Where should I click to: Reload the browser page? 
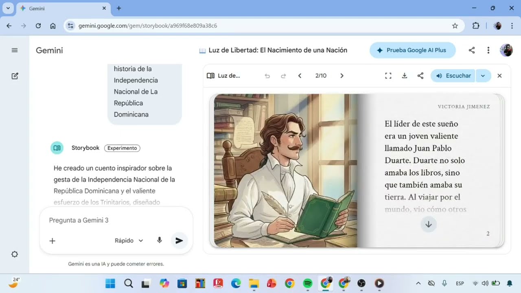tap(38, 26)
